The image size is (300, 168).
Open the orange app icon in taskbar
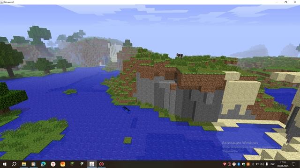[63, 164]
